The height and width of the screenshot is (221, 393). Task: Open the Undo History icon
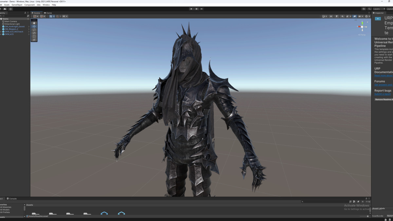pos(364,9)
